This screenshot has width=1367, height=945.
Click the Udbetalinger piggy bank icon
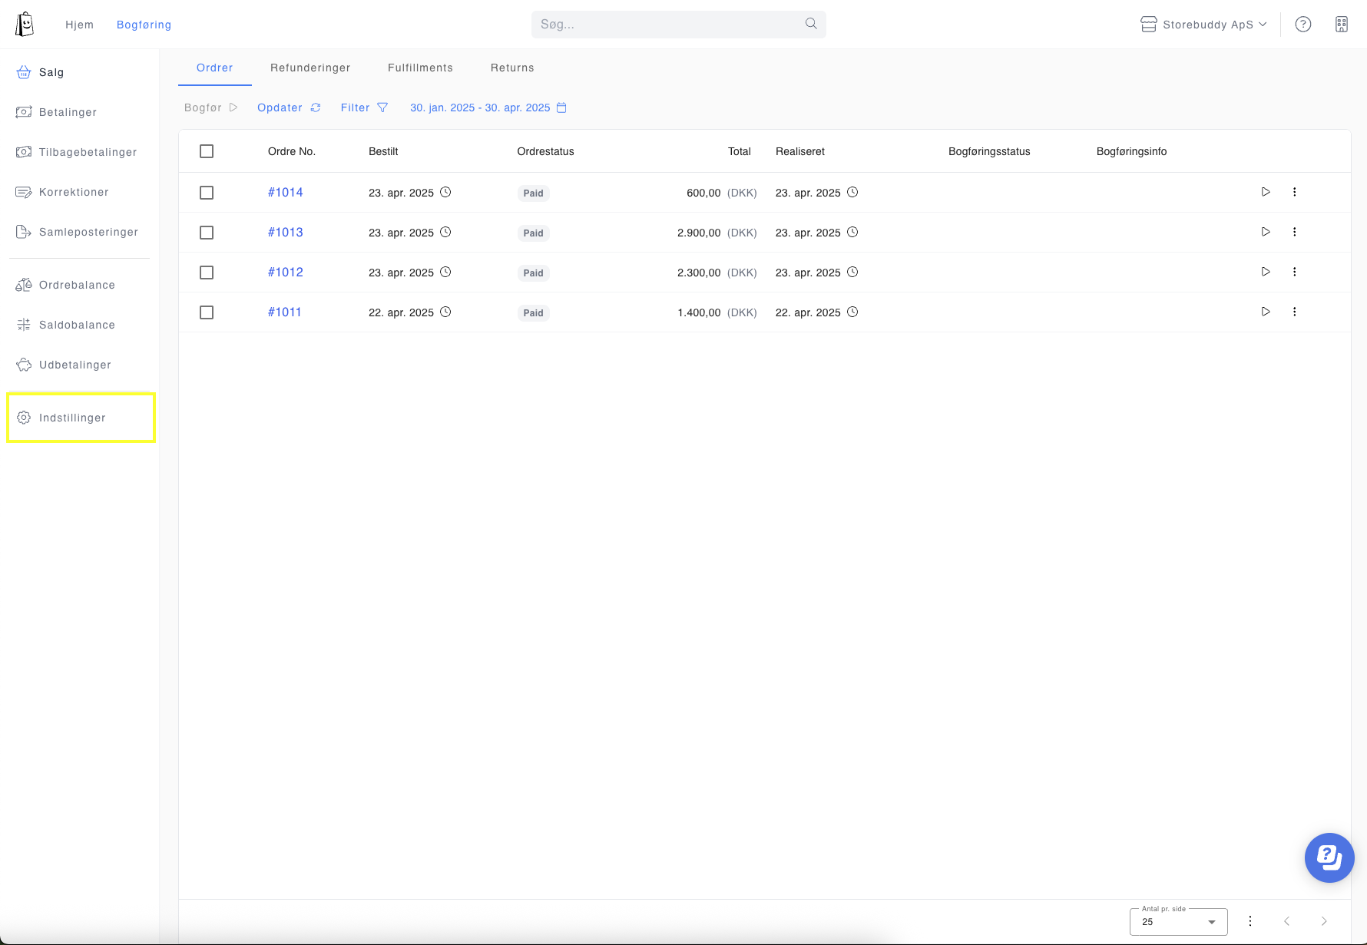click(24, 365)
